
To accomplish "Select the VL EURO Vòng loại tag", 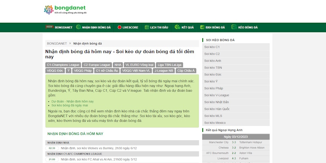I will click(x=139, y=65).
